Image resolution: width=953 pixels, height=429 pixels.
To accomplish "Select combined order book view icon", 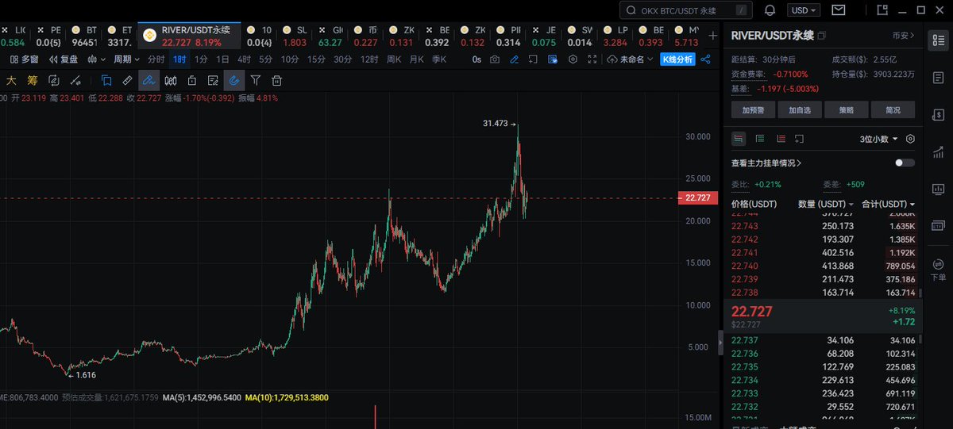I will click(739, 139).
